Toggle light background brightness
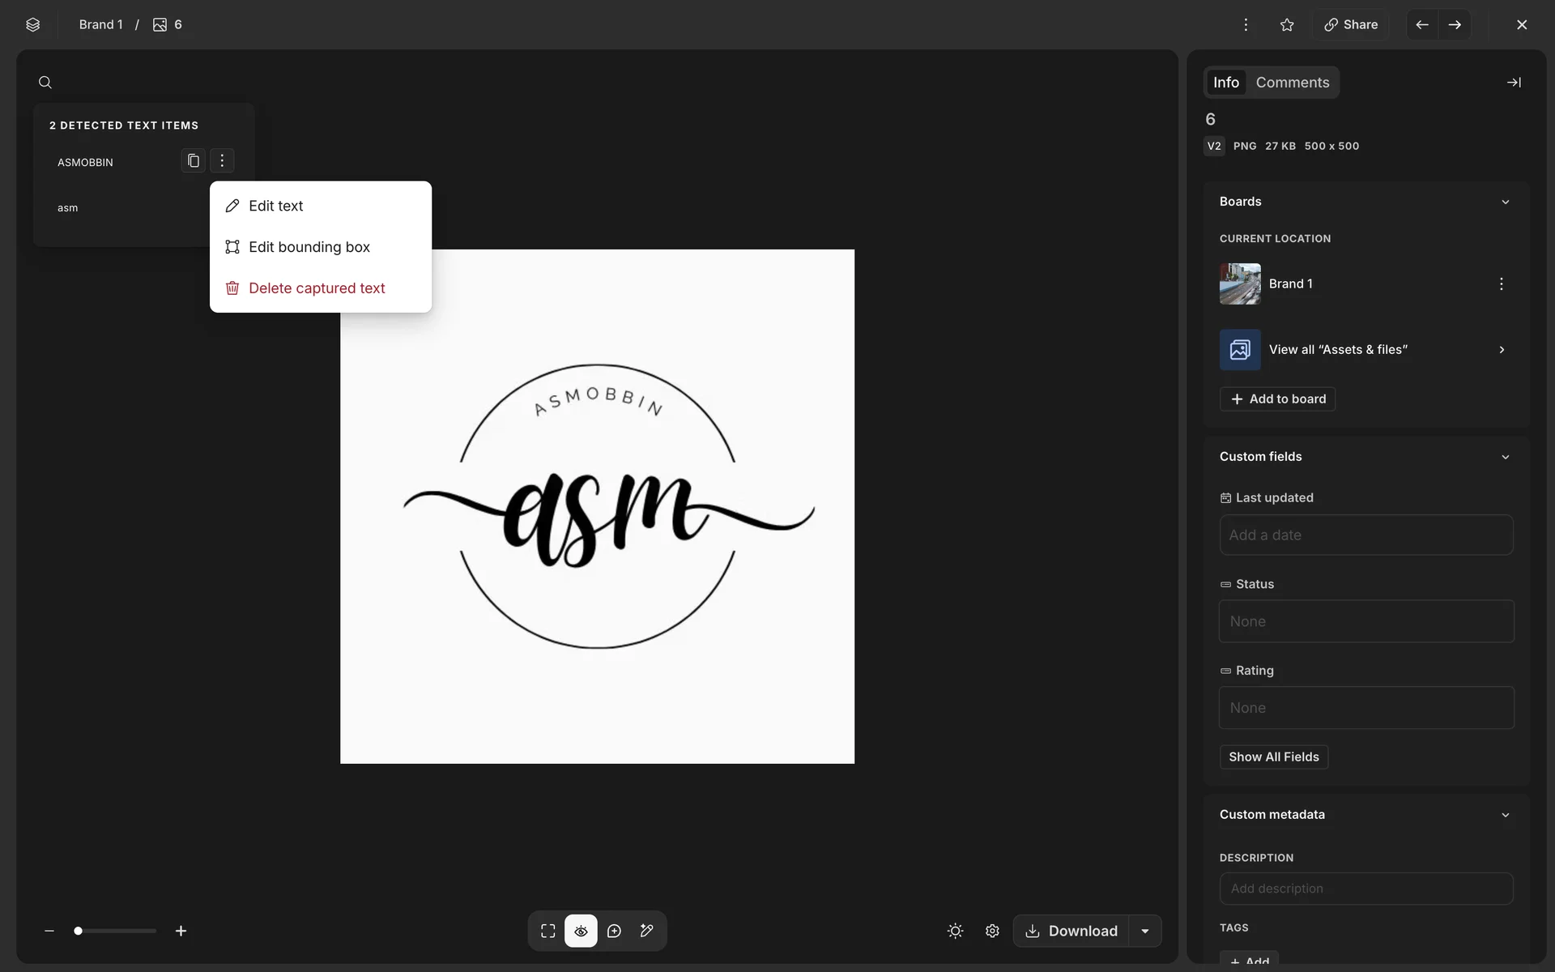Image resolution: width=1555 pixels, height=972 pixels. [x=955, y=931]
